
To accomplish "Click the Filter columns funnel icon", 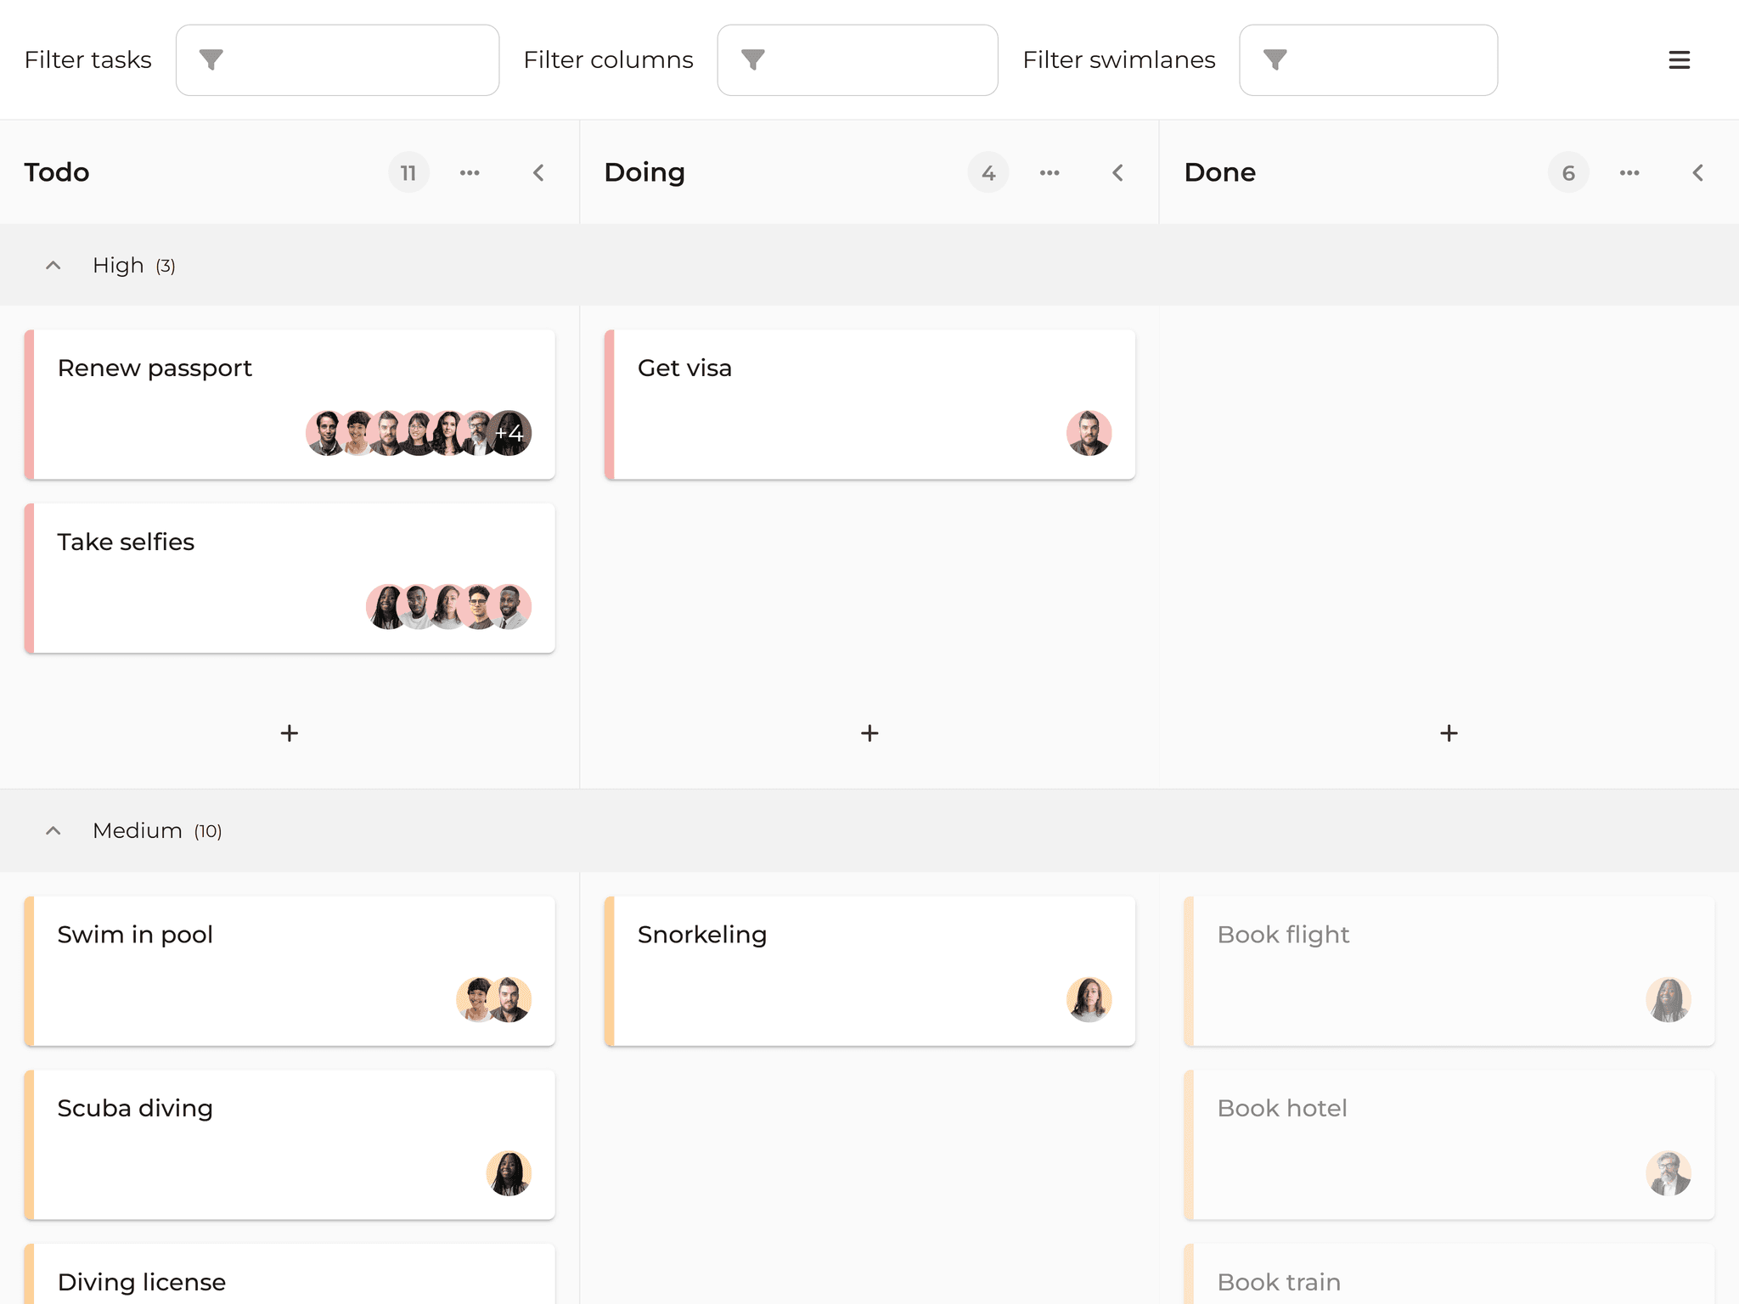I will click(752, 59).
